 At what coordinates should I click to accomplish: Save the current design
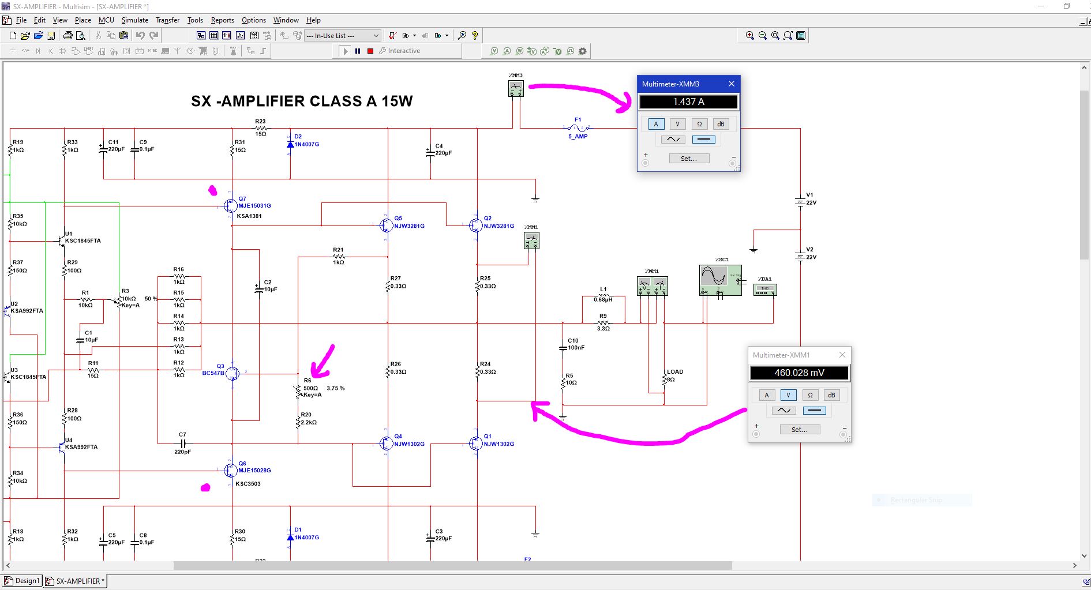pos(51,36)
